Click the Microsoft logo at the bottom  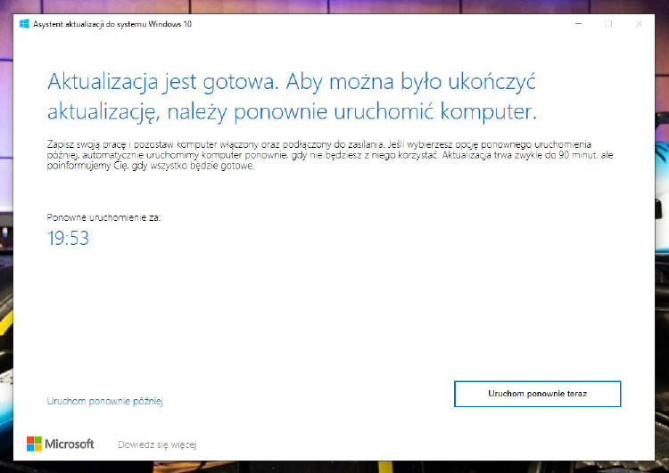[x=60, y=444]
